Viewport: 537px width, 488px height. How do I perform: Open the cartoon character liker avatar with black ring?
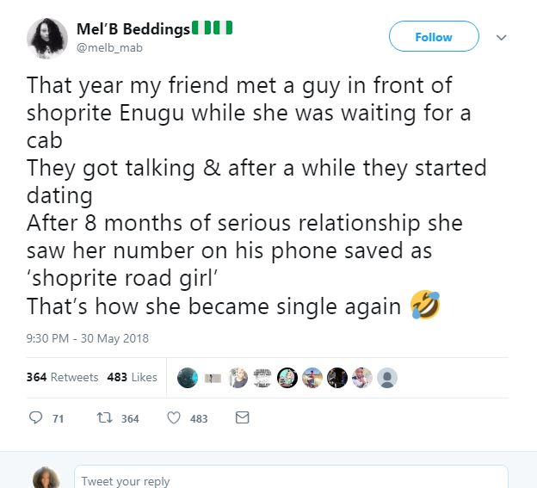pyautogui.click(x=287, y=378)
